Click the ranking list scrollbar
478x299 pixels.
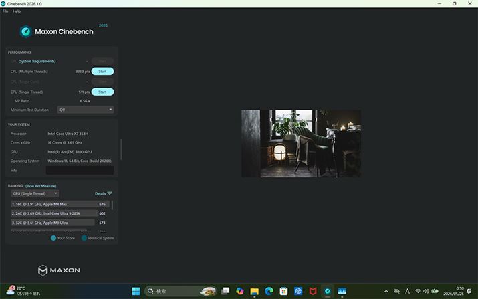pos(112,205)
